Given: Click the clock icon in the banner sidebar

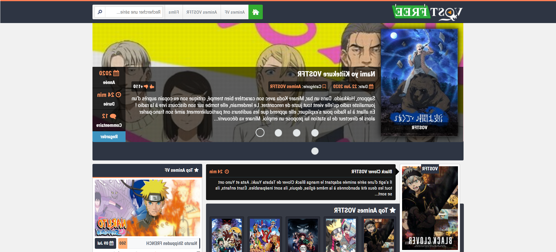Looking at the screenshot, I should (118, 95).
